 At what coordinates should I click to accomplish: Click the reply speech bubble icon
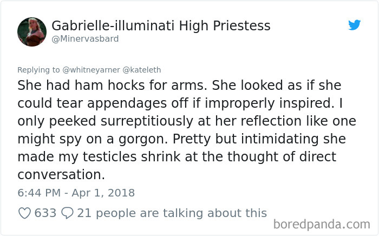pyautogui.click(x=68, y=213)
